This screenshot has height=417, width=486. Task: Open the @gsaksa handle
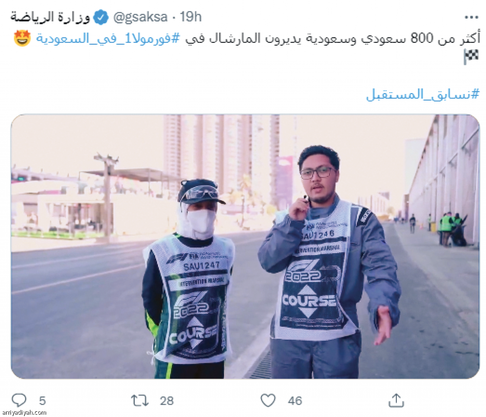point(140,17)
